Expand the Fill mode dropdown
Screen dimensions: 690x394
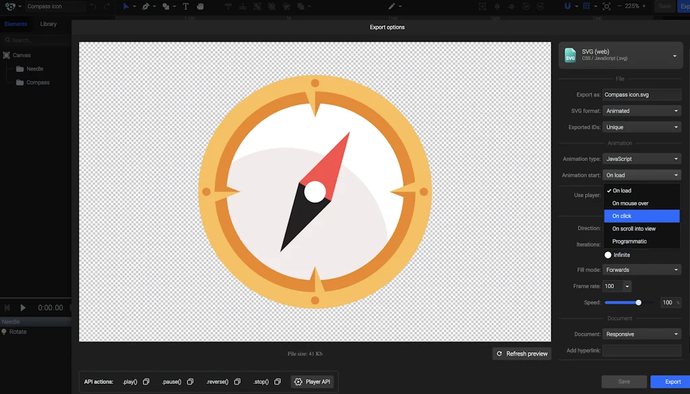point(641,270)
